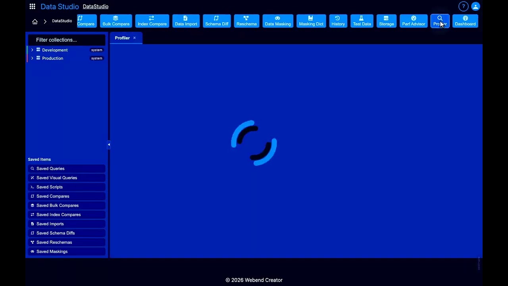Open Data Import tool
The image size is (508, 286).
186,21
